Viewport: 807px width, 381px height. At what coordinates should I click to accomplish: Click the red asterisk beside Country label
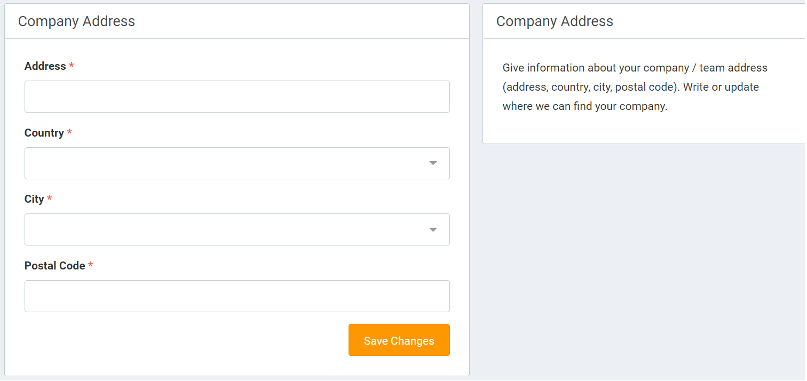pyautogui.click(x=69, y=132)
